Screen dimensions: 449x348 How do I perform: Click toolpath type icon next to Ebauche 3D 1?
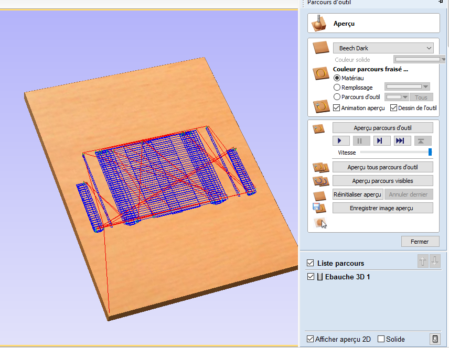pyautogui.click(x=320, y=277)
